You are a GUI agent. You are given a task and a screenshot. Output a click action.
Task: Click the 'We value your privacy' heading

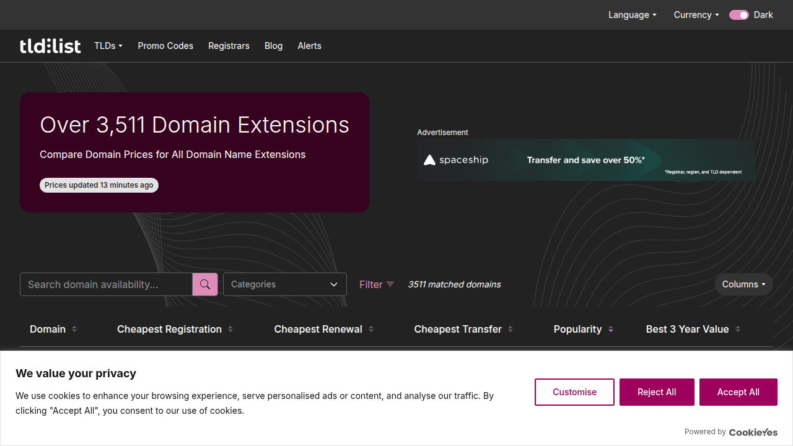pos(76,374)
